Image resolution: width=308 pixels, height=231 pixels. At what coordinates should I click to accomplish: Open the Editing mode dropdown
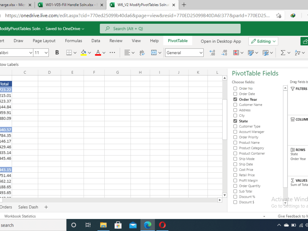pyautogui.click(x=263, y=41)
